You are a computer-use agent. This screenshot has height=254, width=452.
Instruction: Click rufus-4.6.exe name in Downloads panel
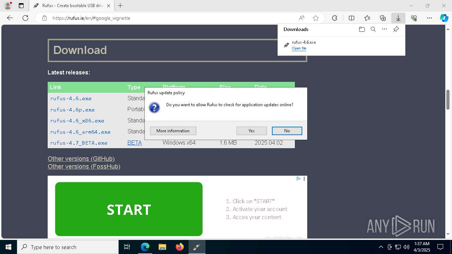click(x=304, y=42)
